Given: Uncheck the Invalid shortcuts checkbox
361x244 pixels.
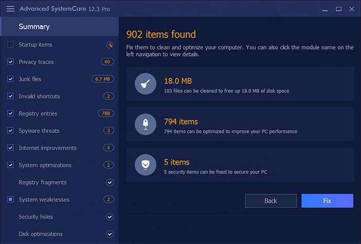Looking at the screenshot, I should click(10, 96).
